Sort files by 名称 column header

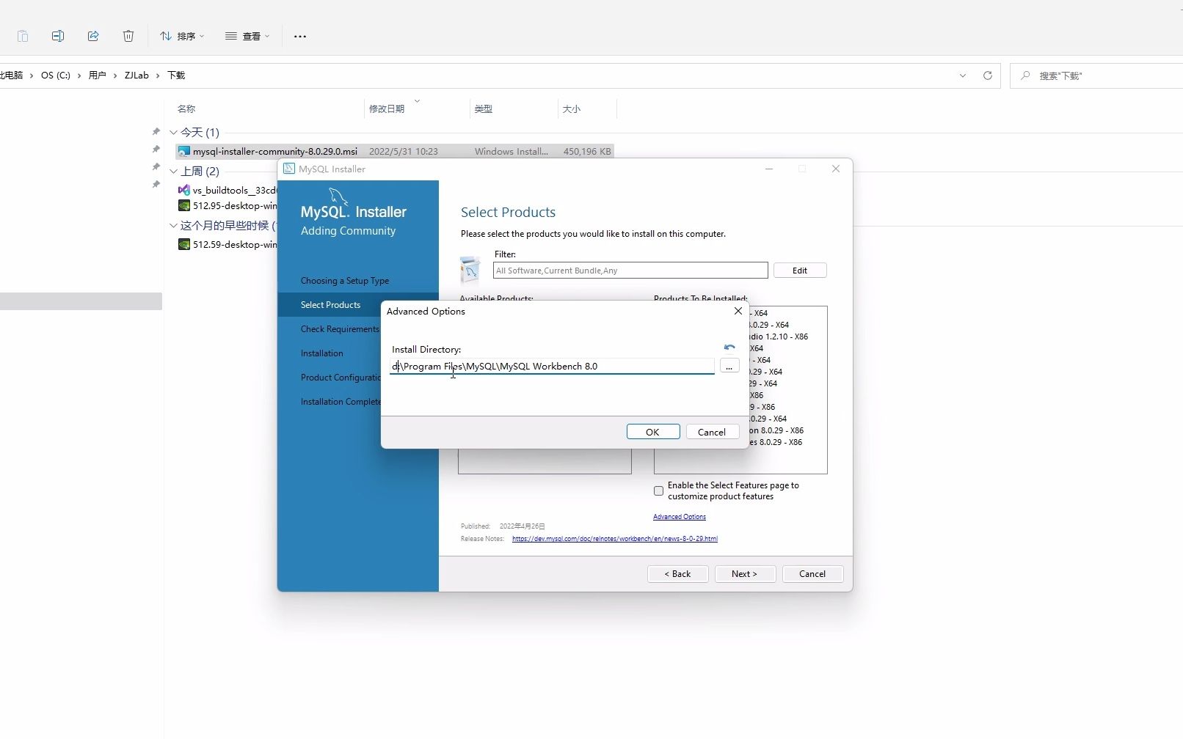186,109
